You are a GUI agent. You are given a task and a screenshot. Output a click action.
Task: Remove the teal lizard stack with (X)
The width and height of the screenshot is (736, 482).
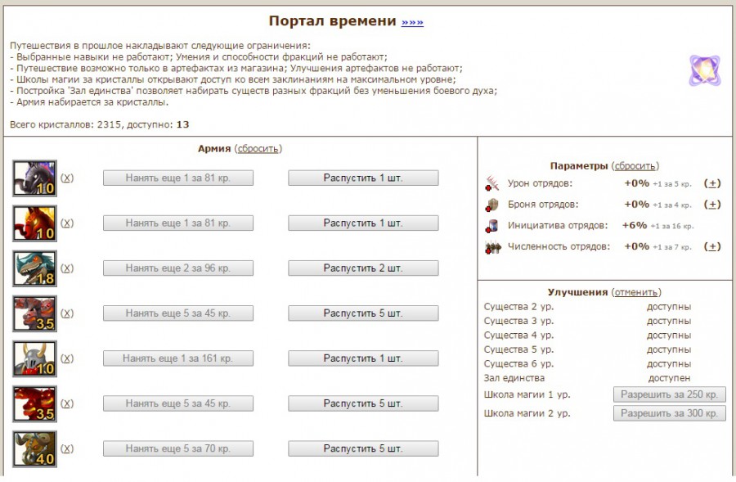(67, 268)
